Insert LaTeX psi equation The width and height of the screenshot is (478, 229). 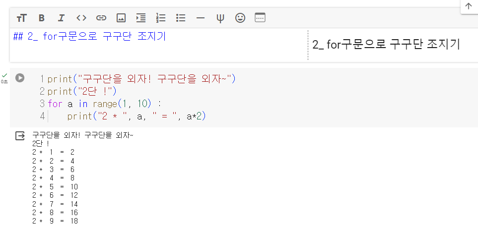(220, 18)
